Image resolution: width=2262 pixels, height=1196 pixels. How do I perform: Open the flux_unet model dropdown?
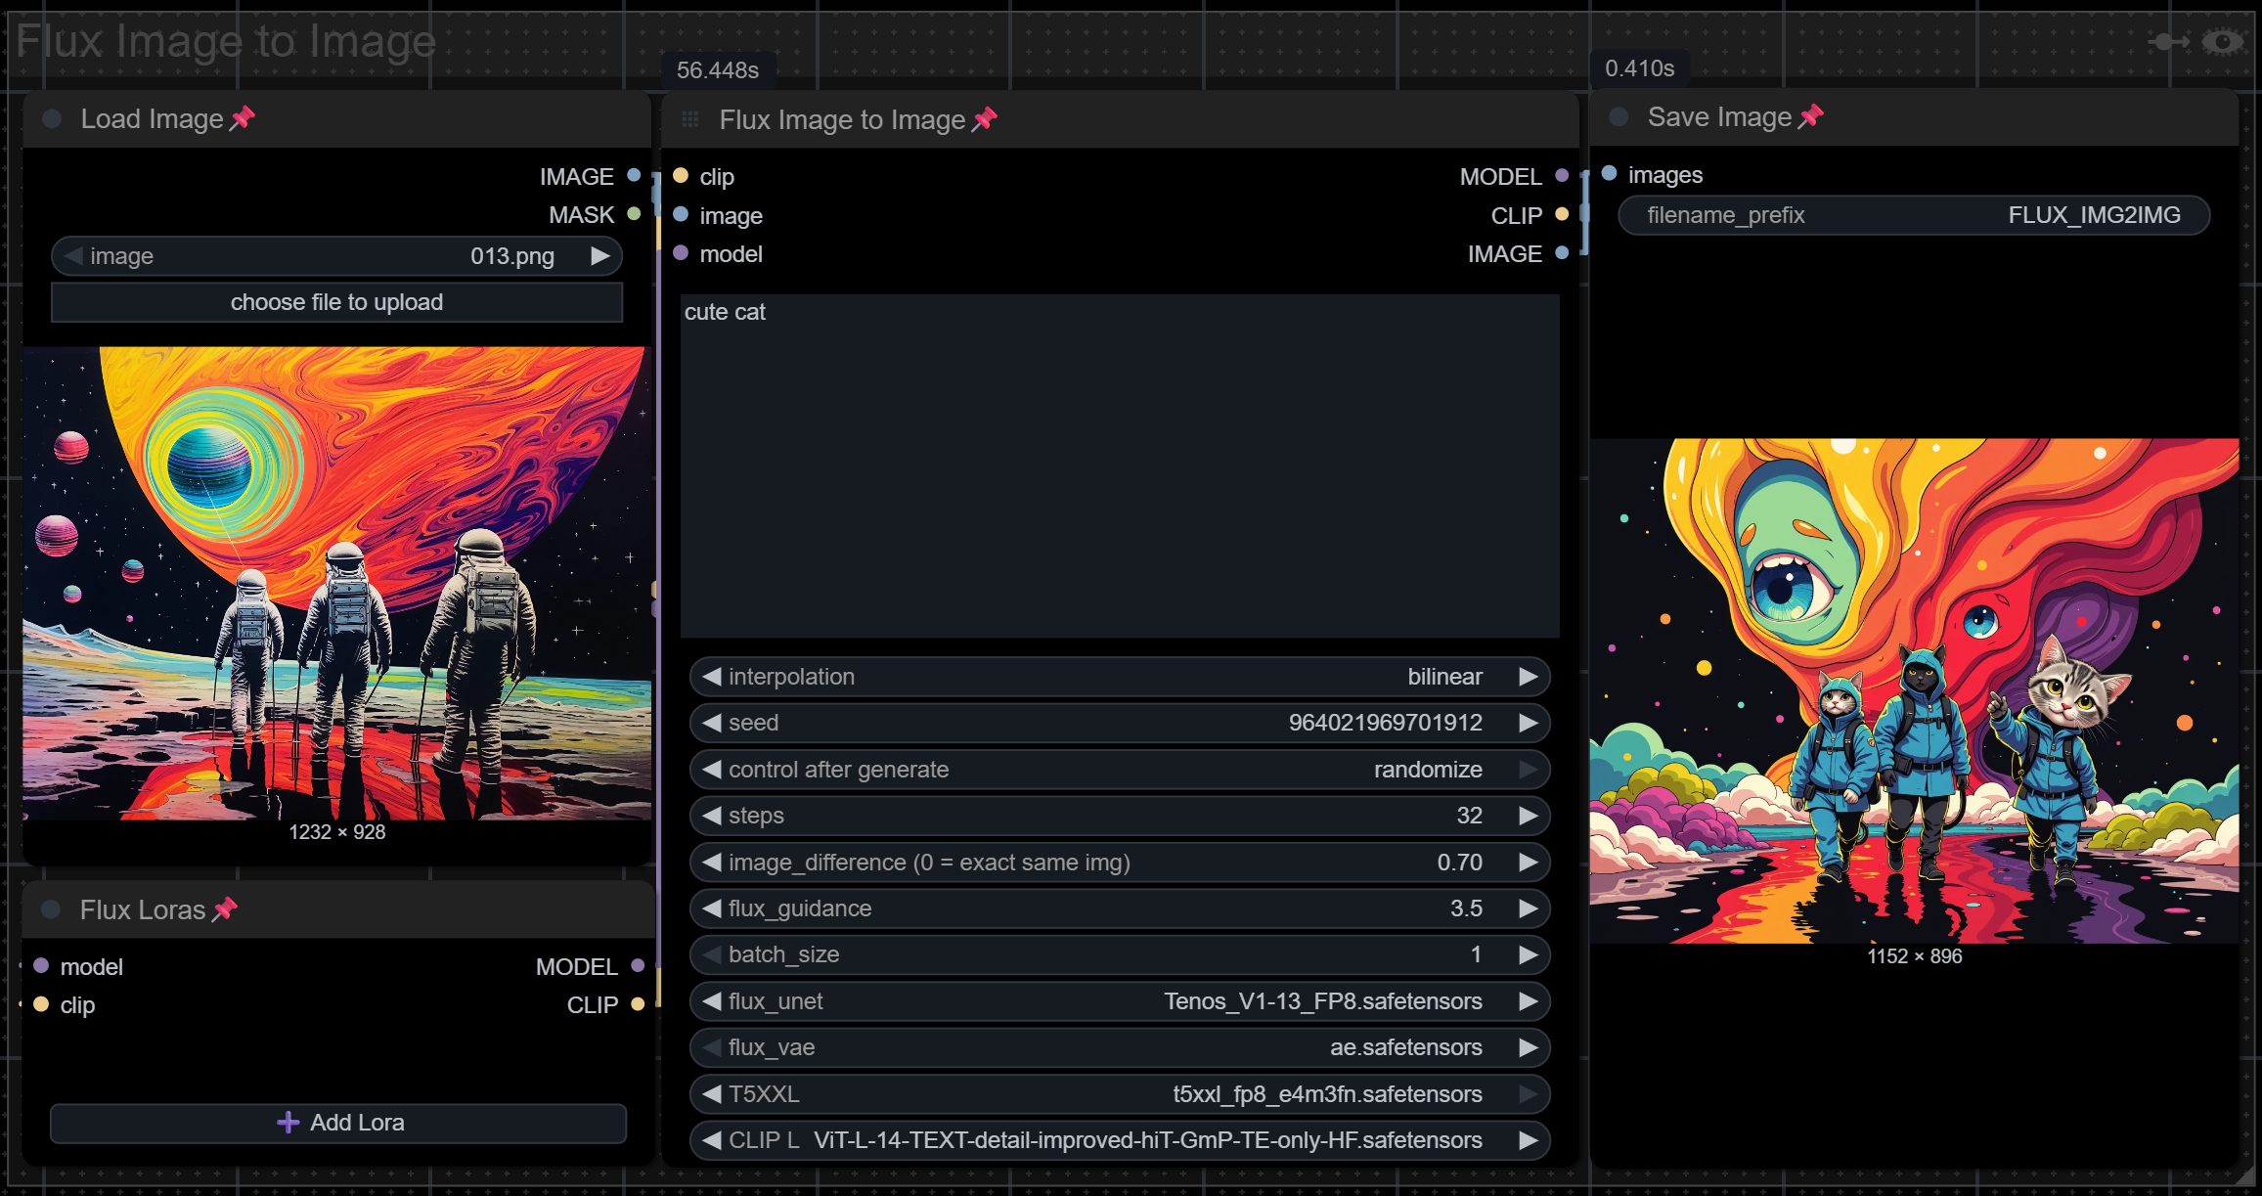coord(1119,1001)
